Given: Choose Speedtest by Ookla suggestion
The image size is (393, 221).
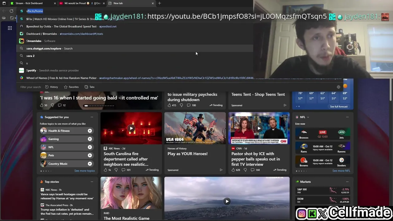Looking at the screenshot, I should coord(135,26).
